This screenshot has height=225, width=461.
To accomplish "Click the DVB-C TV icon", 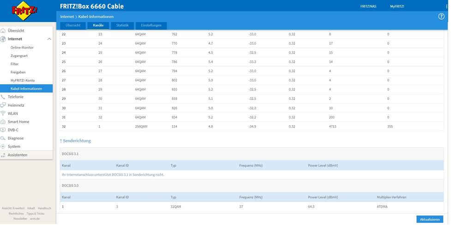I will pyautogui.click(x=3, y=130).
